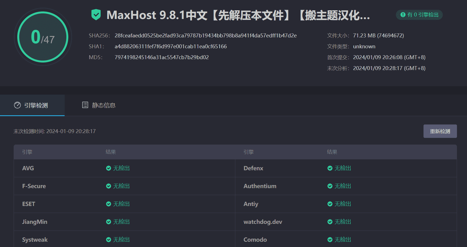Click the Comodo engine name
Screen dimensions: 467x247
point(255,239)
